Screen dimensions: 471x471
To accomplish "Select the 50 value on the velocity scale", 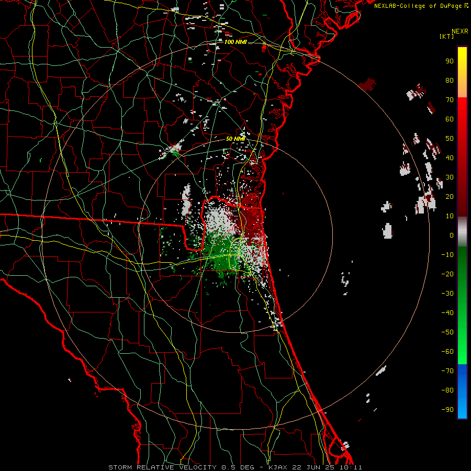I will [x=450, y=139].
